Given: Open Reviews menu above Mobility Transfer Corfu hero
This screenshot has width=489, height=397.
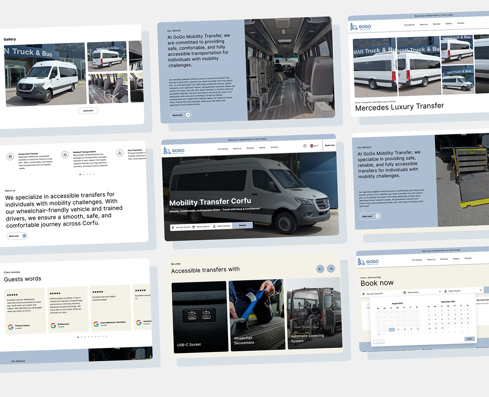Looking at the screenshot, I should click(x=250, y=148).
